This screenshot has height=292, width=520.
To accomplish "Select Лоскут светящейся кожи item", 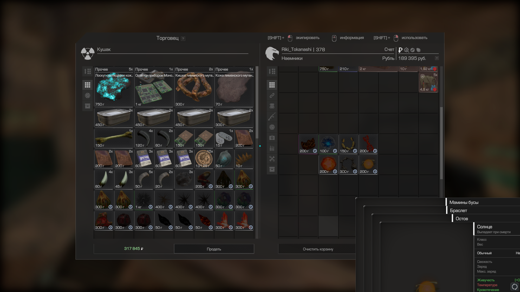I will coord(114,87).
